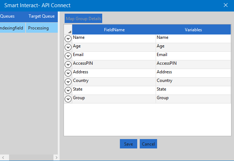This screenshot has width=234, height=161.
Task: Open the Map Group Details tab
Action: pyautogui.click(x=84, y=18)
